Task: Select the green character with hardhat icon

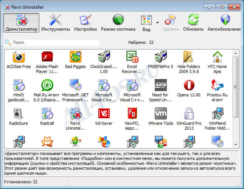Action: click(x=76, y=142)
